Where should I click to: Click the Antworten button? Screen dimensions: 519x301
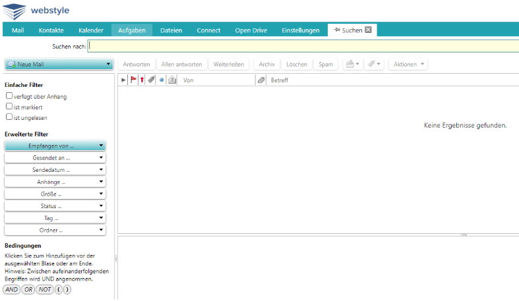(137, 64)
